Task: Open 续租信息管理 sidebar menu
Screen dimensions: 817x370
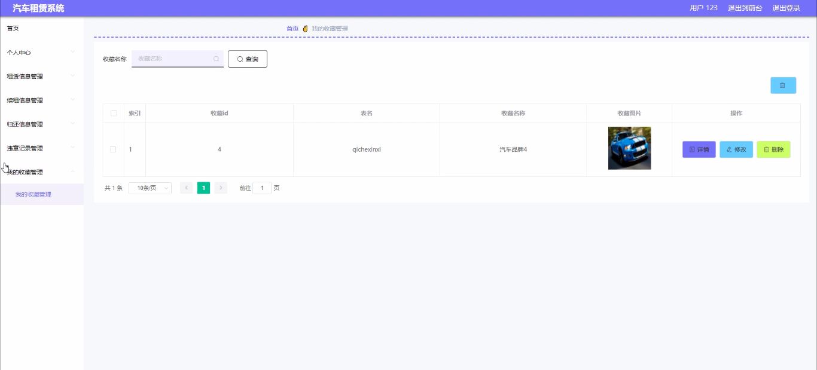Action: (42, 100)
